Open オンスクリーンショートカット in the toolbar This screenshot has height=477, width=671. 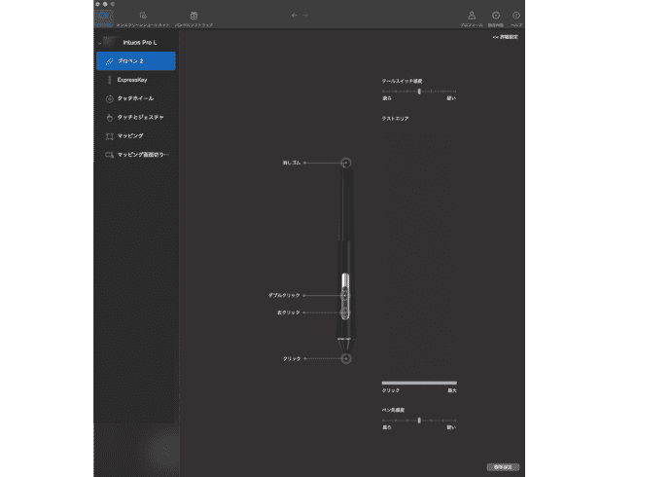coord(143,17)
